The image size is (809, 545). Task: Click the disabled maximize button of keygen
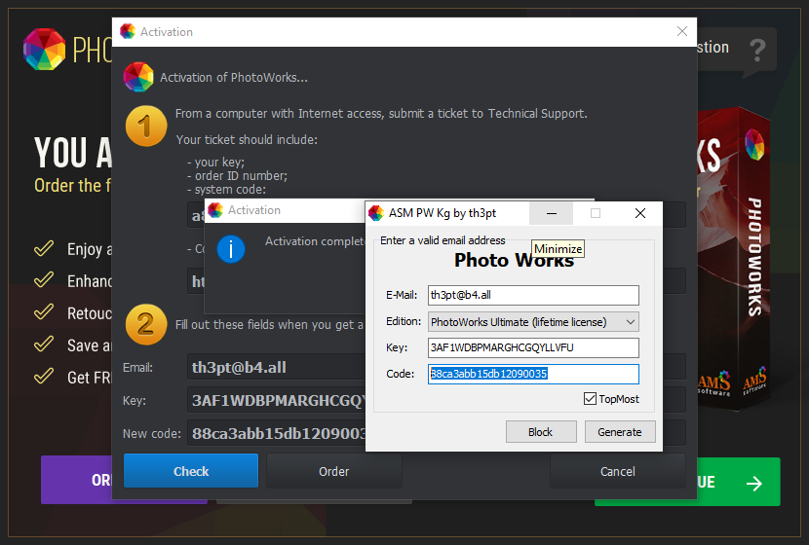[596, 213]
